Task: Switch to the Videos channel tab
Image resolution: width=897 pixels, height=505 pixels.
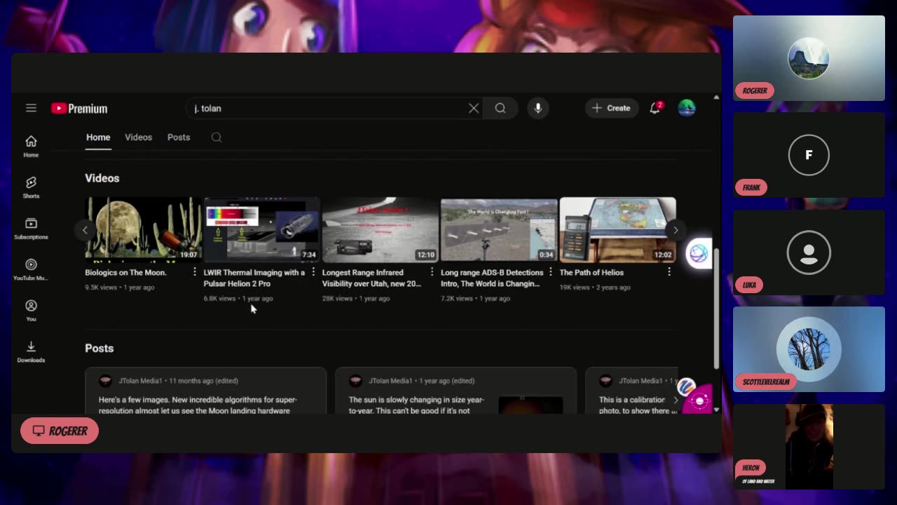Action: tap(138, 137)
